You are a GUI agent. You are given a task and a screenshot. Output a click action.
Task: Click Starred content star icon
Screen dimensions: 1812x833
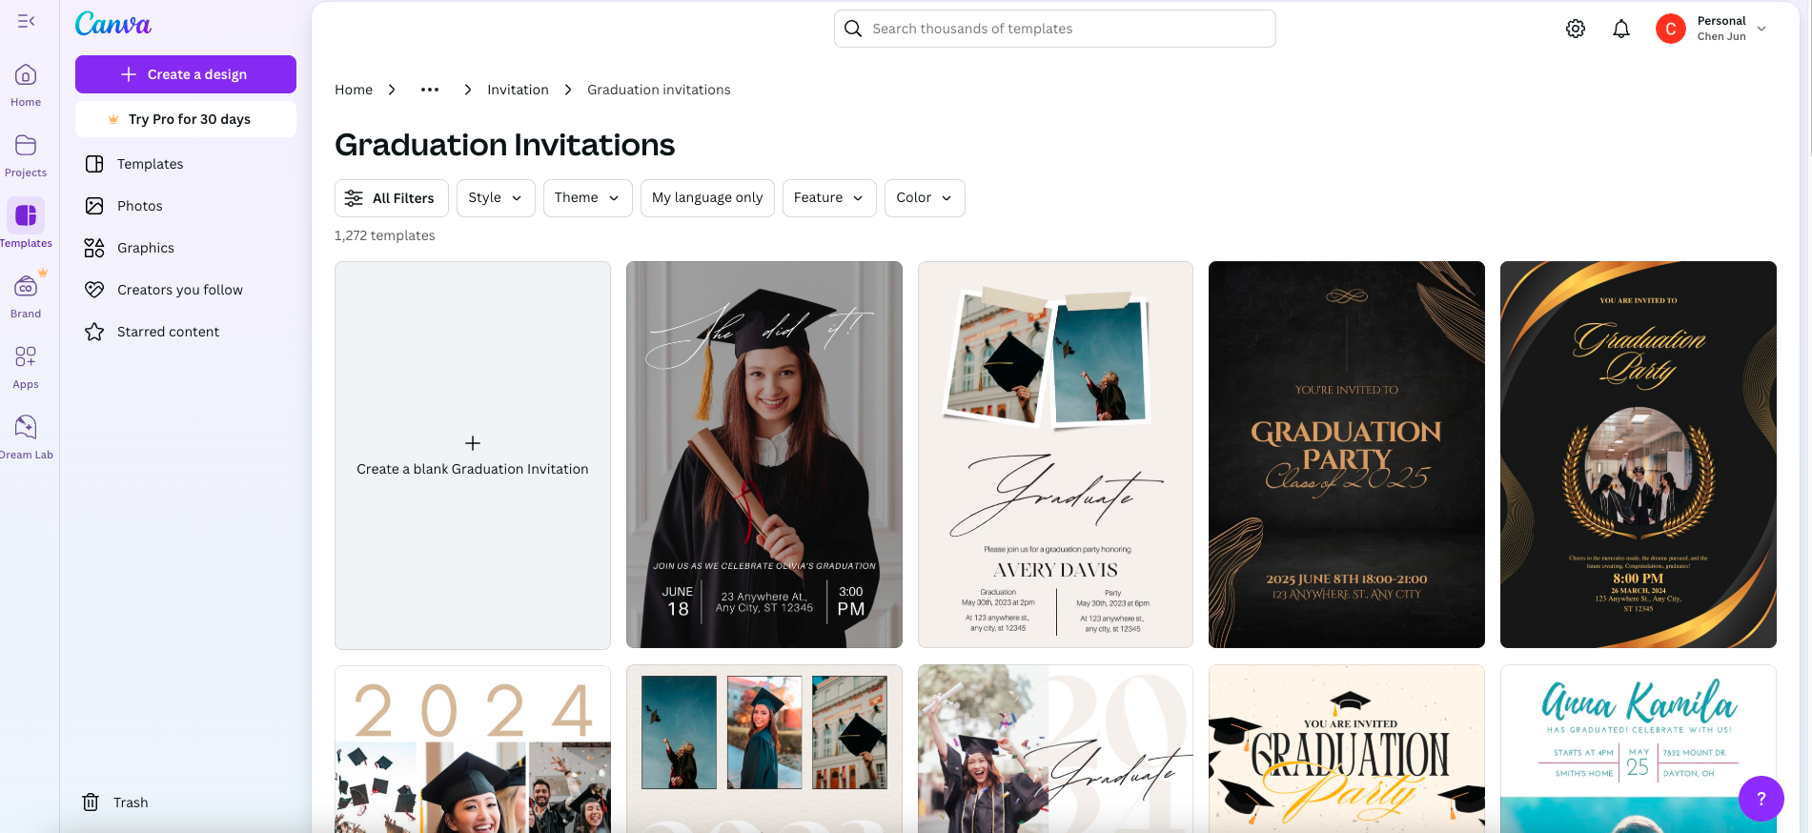tap(94, 332)
